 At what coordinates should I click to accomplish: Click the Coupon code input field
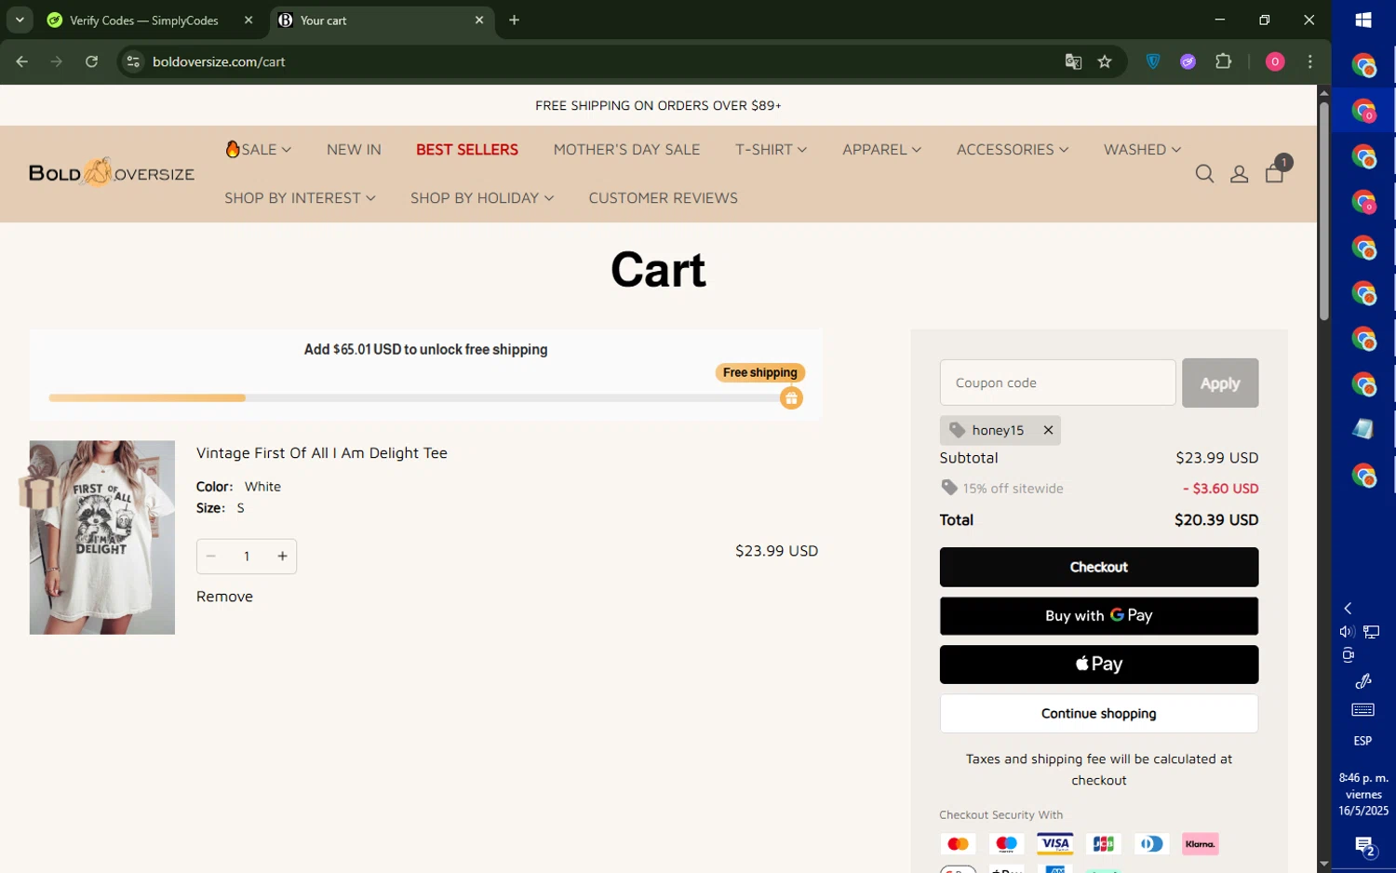coord(1058,383)
